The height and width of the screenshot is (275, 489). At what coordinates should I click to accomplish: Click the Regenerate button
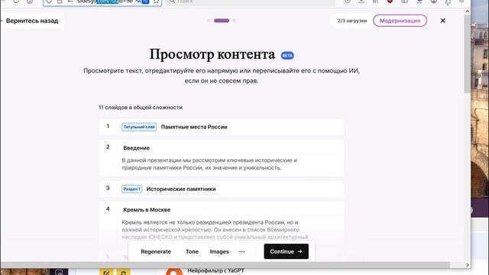(156, 251)
